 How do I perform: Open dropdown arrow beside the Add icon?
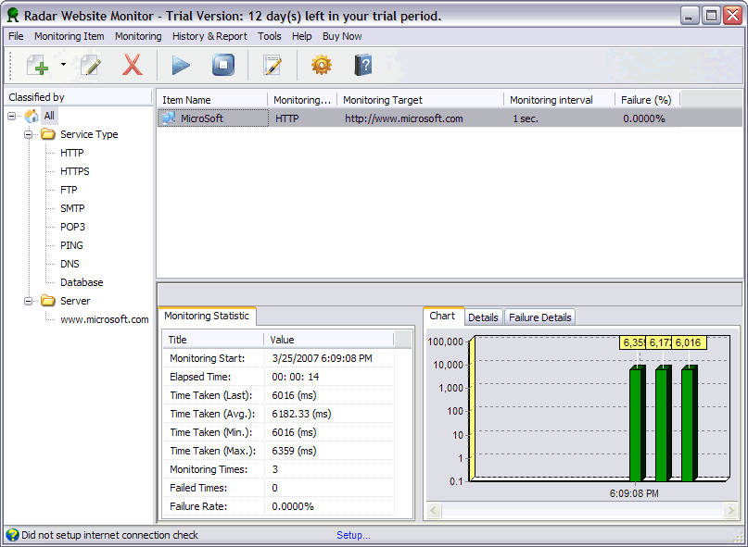(63, 65)
